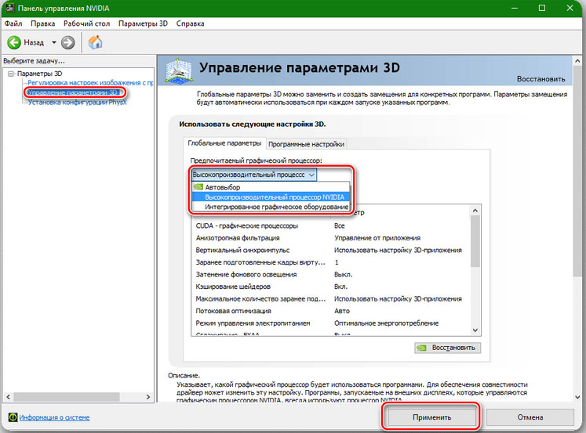Click the Forward arrow icon in toolbar
The image size is (586, 433).
68,42
